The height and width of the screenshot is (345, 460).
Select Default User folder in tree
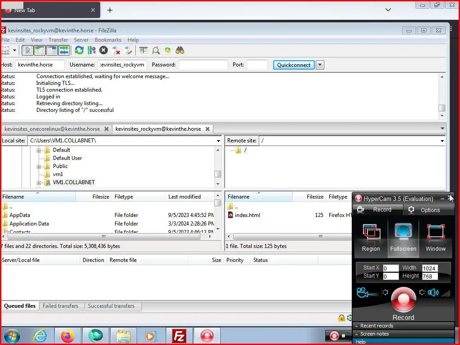coord(67,158)
